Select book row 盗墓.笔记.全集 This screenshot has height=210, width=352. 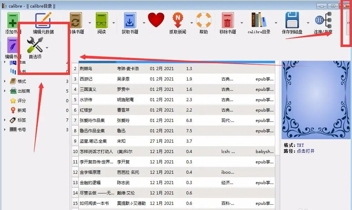point(173,141)
